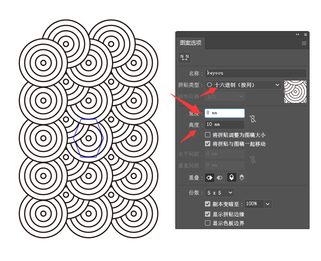The height and width of the screenshot is (261, 321).
Task: Toggle the 副本变暗至 checkbox
Action: tap(208, 204)
